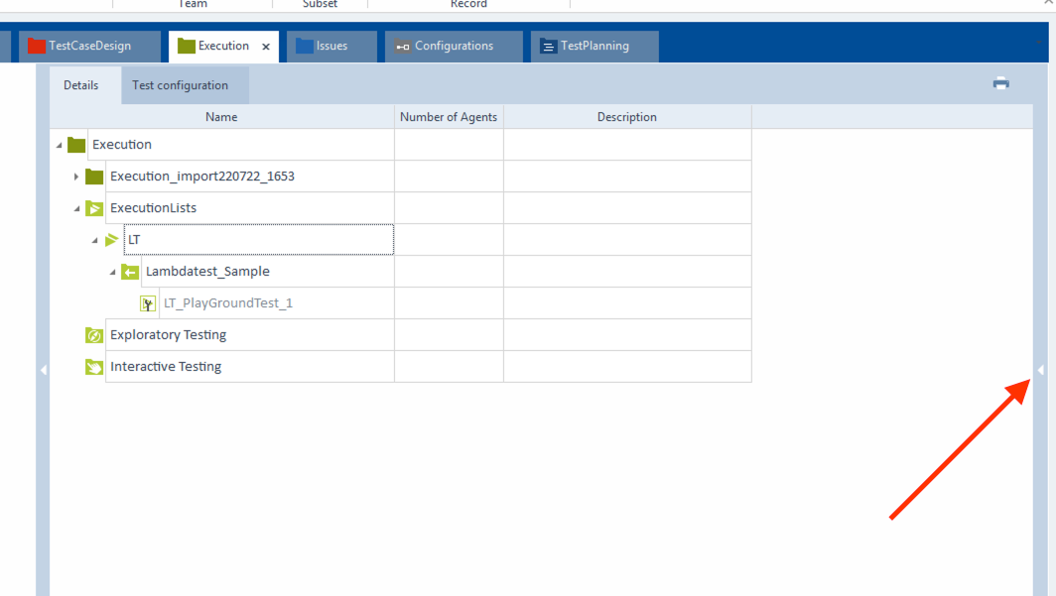Screen dimensions: 1056x596
Task: Sort by the Number of Agents column header
Action: click(x=449, y=117)
